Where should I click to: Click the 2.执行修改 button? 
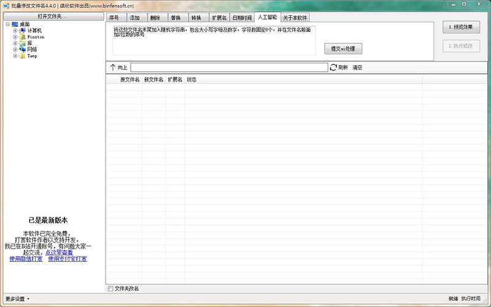[x=461, y=46]
